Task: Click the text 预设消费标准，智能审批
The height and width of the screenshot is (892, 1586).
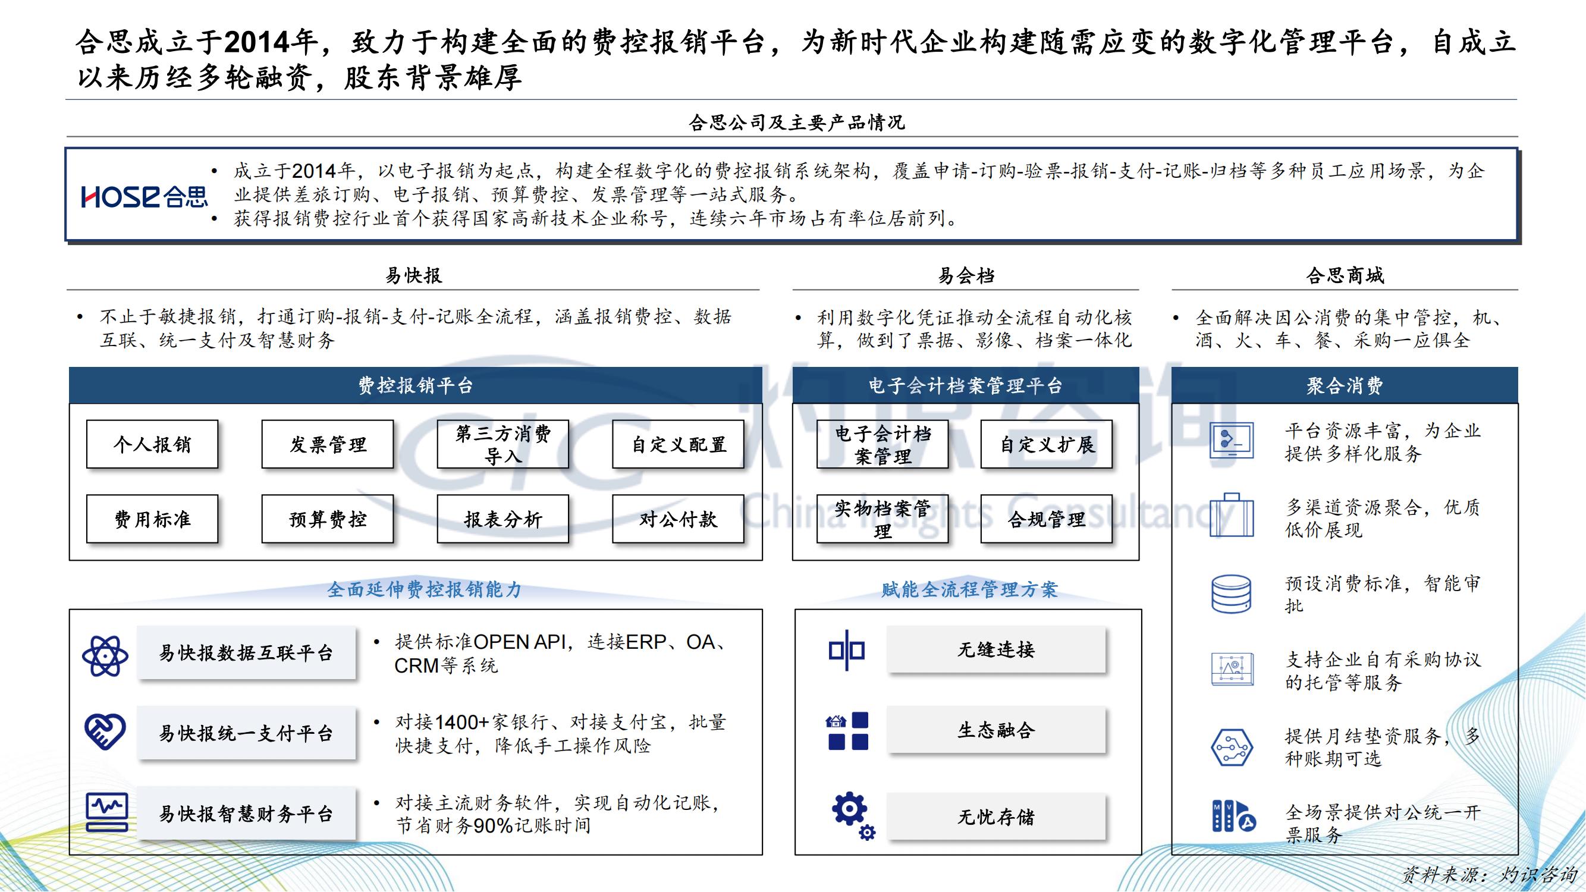Action: 1383,594
